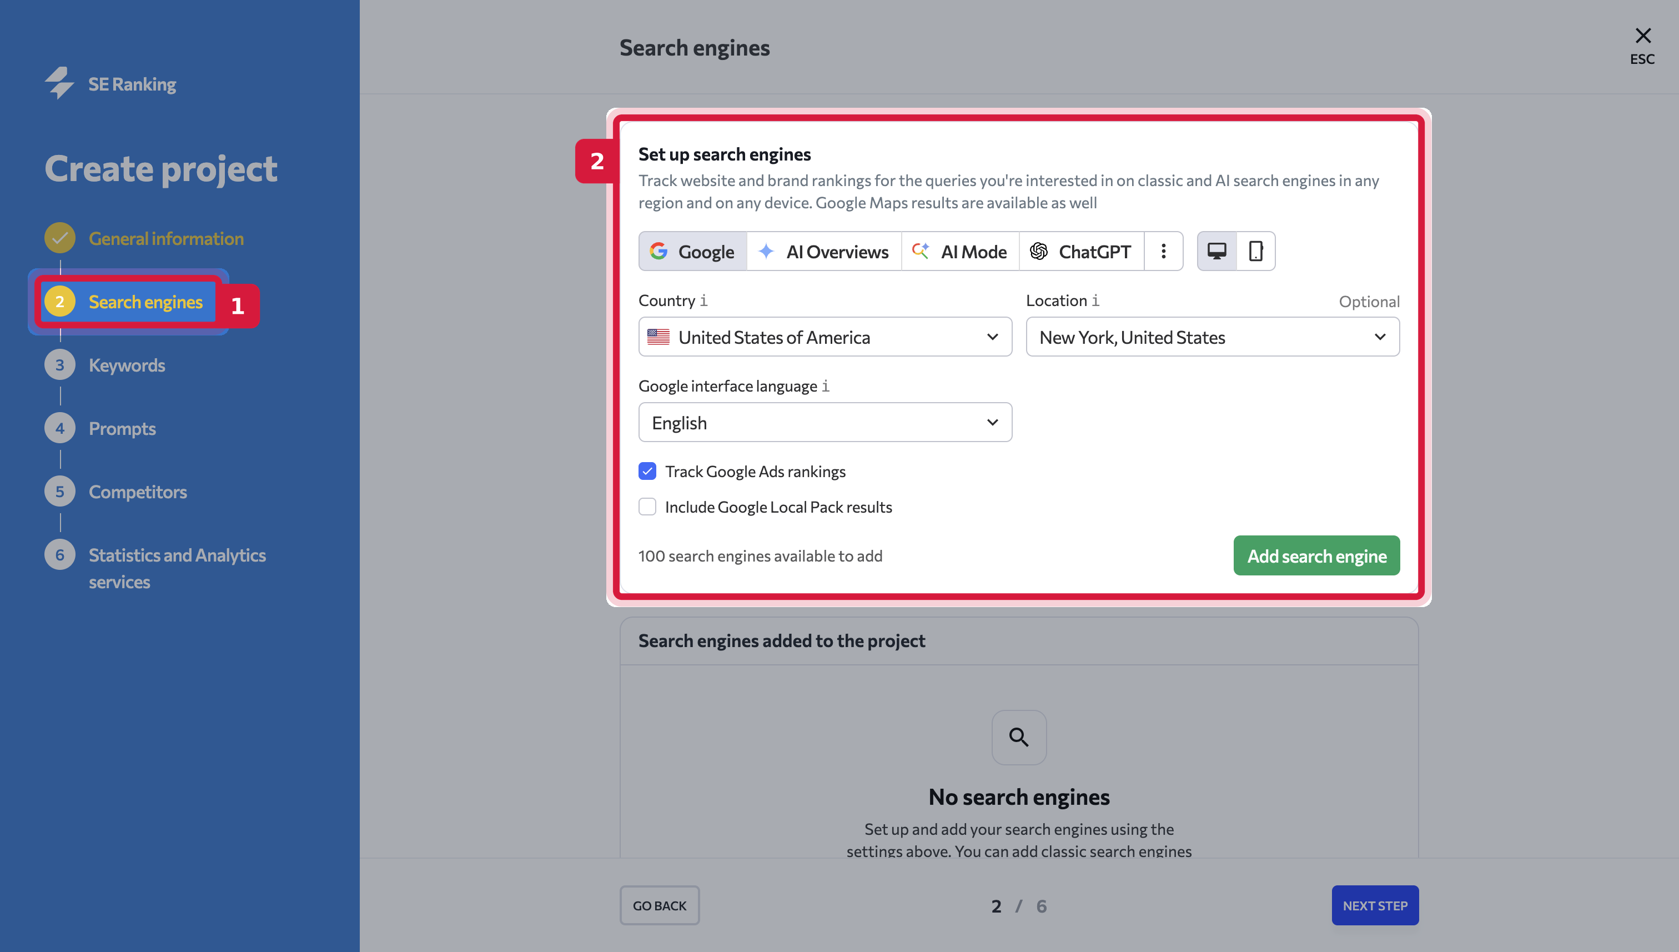
Task: Select the ChatGPT engine tab
Action: [x=1081, y=251]
